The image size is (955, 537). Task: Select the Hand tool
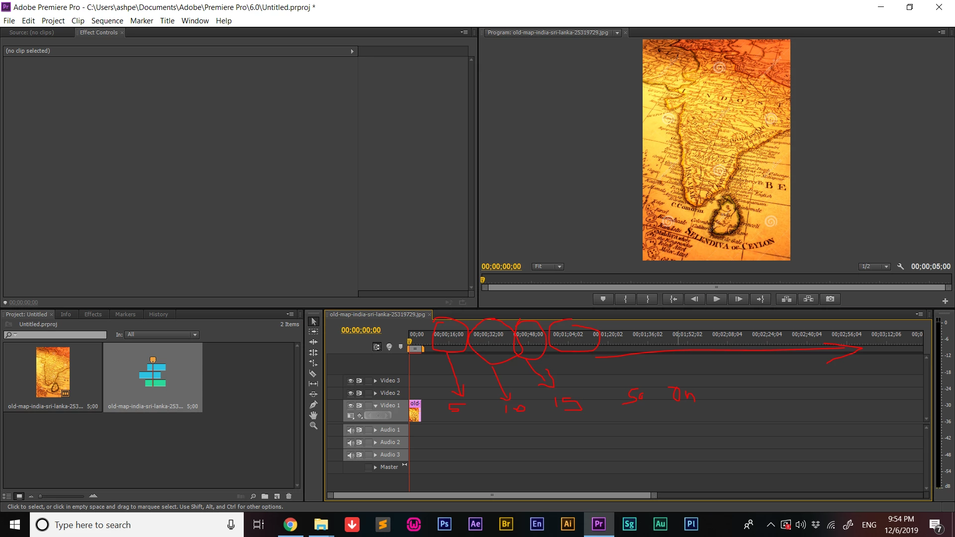pos(313,415)
